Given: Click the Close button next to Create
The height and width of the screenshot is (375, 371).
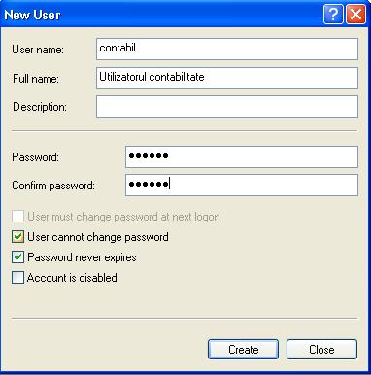Looking at the screenshot, I should pos(321,349).
